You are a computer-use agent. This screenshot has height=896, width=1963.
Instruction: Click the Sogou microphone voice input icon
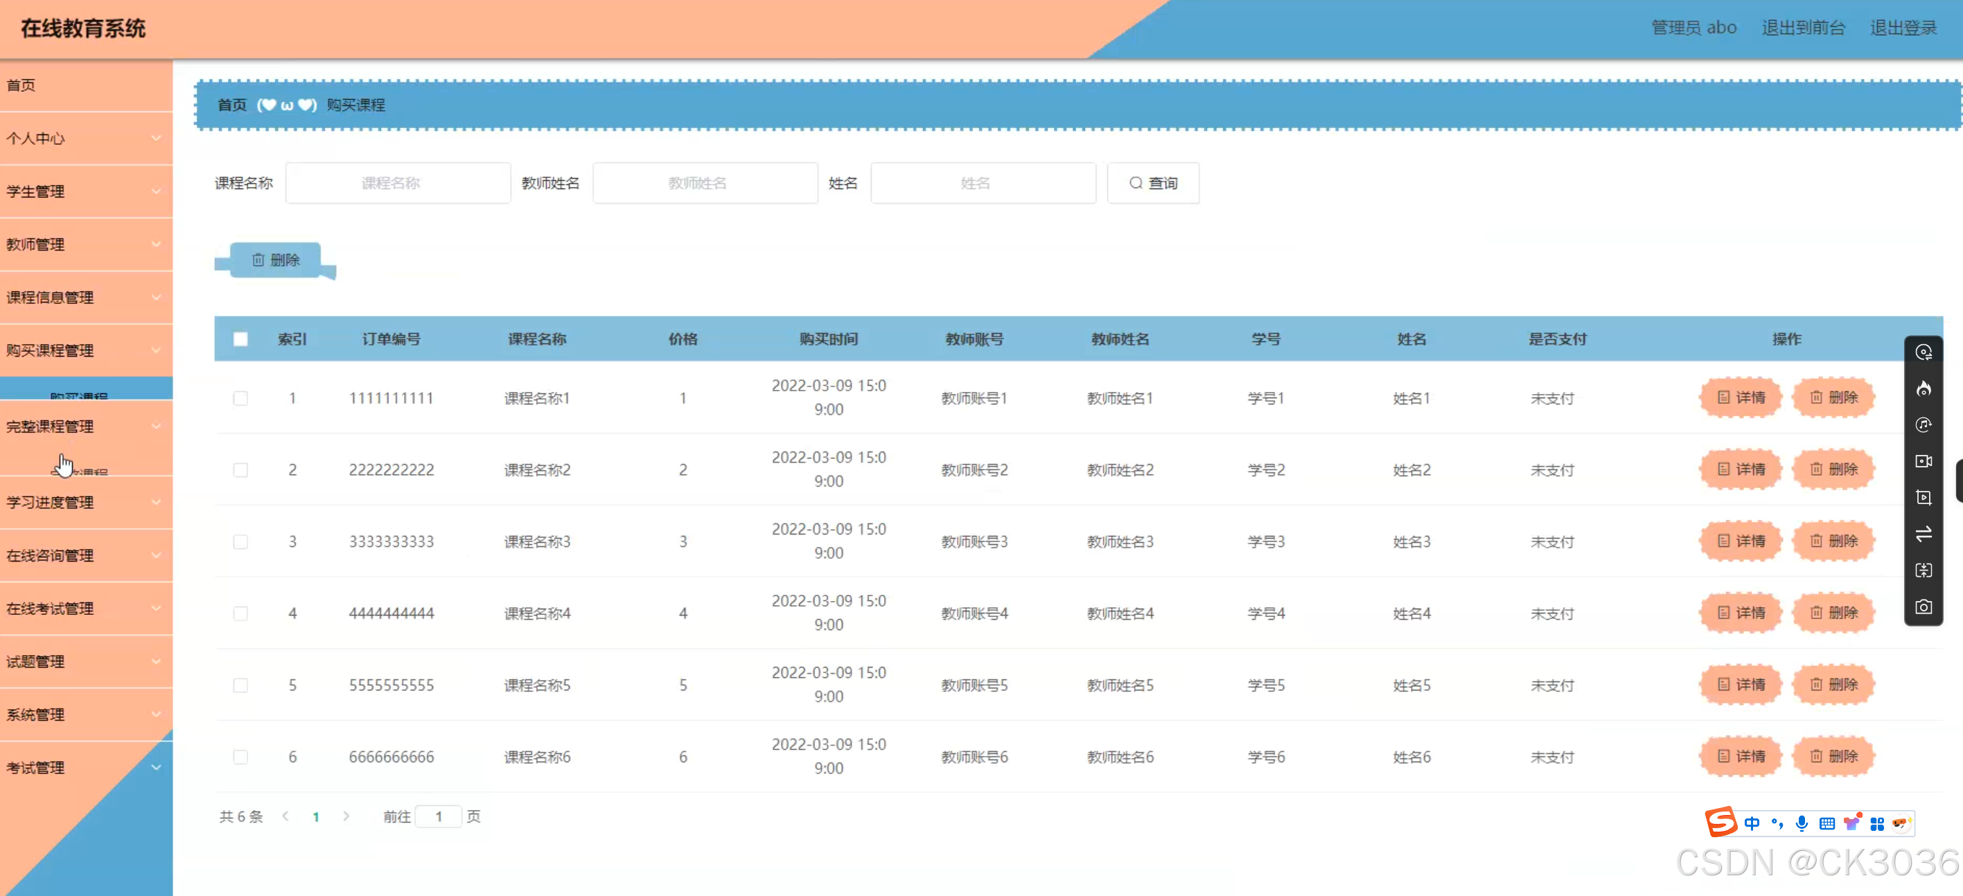pyautogui.click(x=1802, y=823)
